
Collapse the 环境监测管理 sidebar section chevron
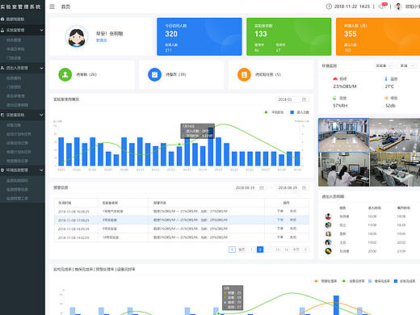pyautogui.click(x=41, y=170)
